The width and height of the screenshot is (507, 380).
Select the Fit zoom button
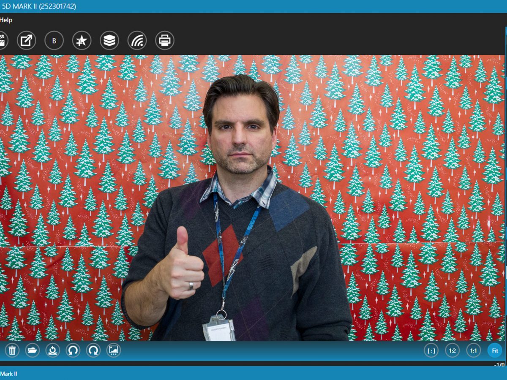point(495,350)
